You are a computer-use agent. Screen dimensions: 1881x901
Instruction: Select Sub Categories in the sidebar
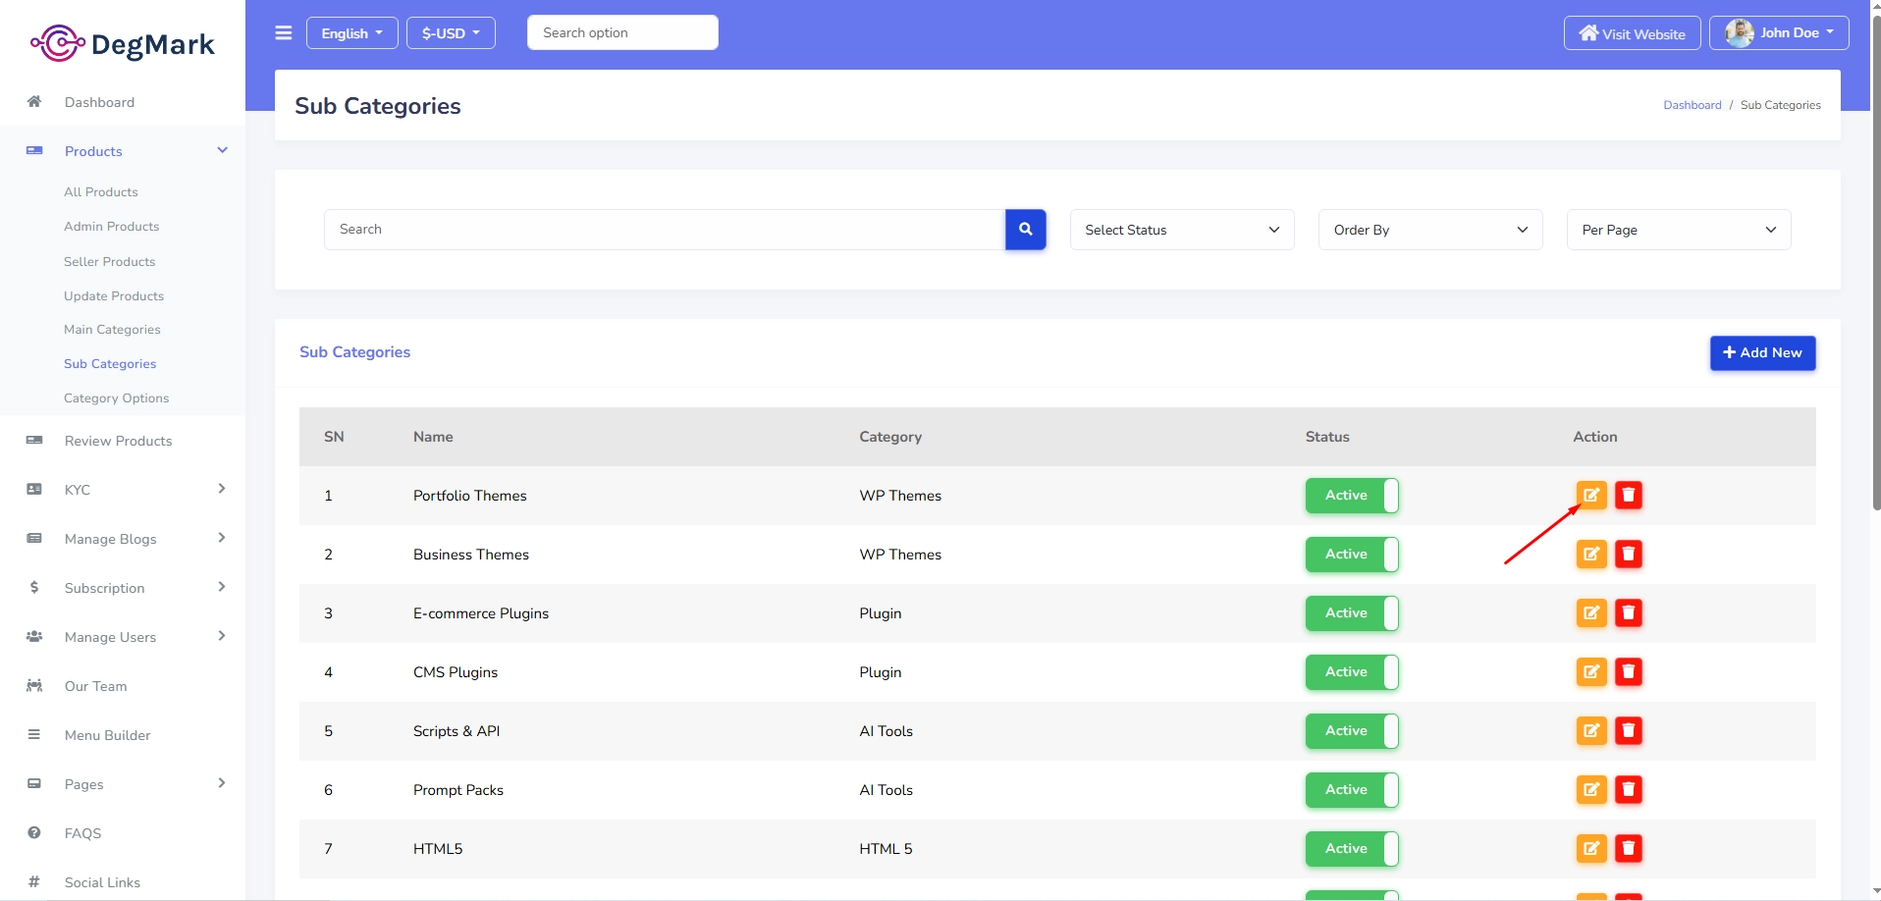[110, 363]
